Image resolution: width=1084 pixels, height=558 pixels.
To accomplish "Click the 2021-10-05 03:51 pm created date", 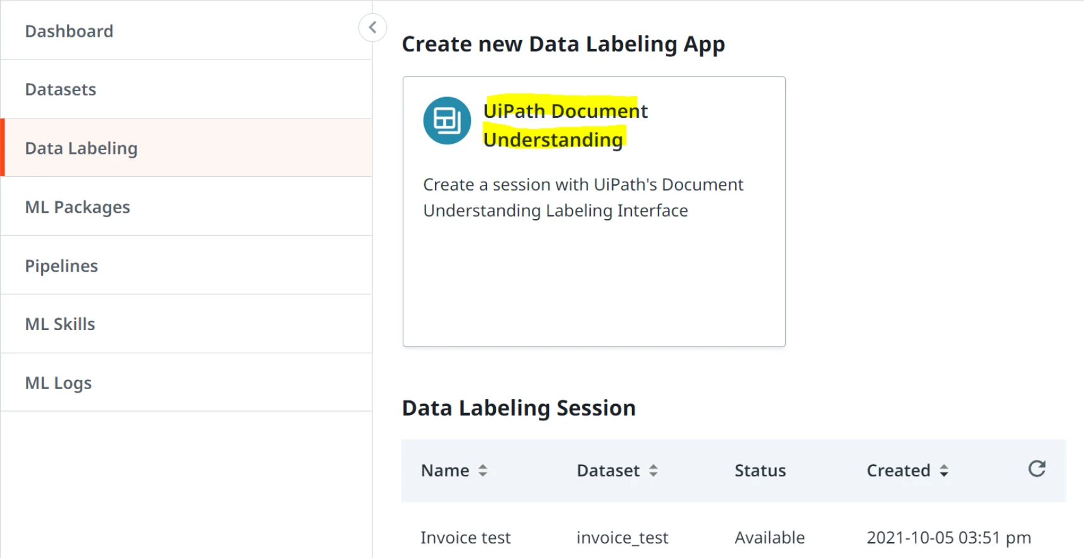I will 949,538.
